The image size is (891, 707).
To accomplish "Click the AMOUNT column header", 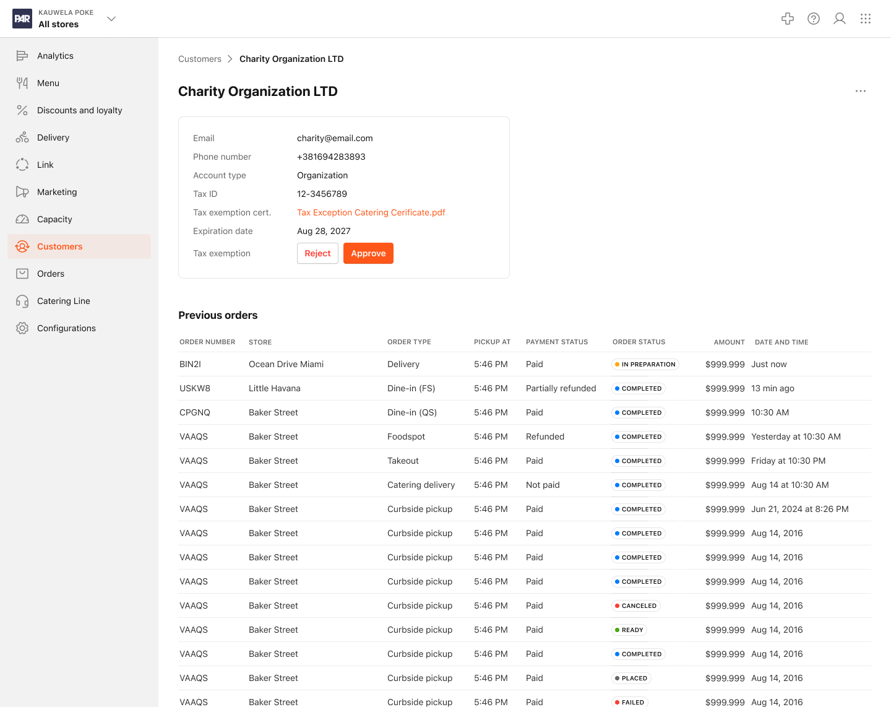I will 729,342.
